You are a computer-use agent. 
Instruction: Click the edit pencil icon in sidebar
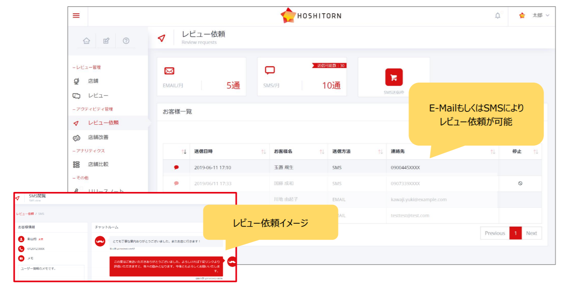tap(106, 41)
